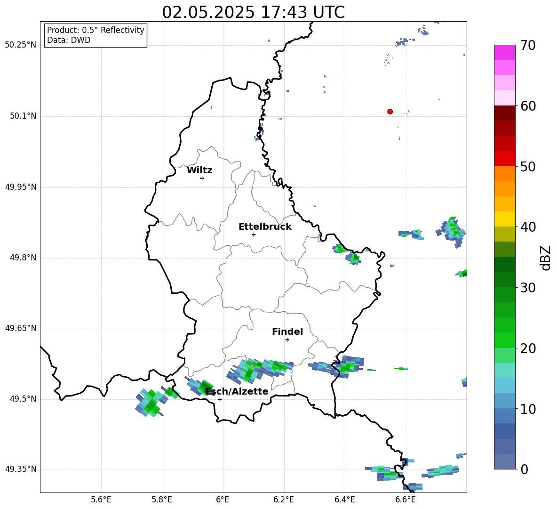Click the 5.6°E longitude label

(101, 500)
